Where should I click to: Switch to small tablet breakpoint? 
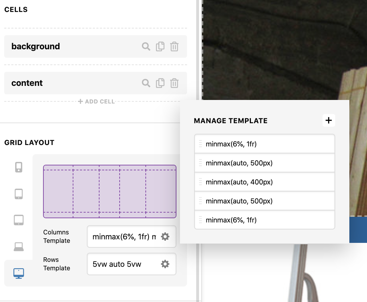(19, 194)
